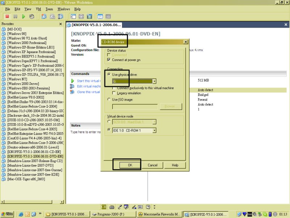The image size is (290, 218).
Task: Click the Suspend (pause) toolbar icon
Action: pos(15,16)
